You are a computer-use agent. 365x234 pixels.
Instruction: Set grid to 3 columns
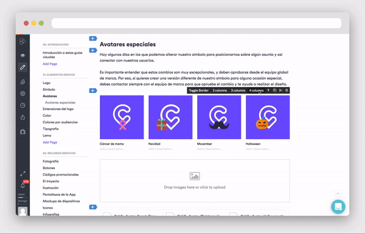coord(238,91)
